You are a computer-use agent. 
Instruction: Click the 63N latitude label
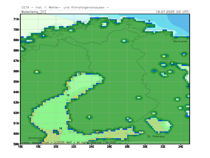[x=16, y=102]
